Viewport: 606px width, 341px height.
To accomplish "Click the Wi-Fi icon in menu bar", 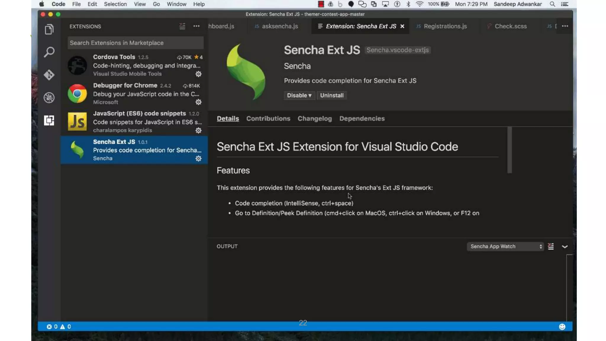I will point(419,4).
